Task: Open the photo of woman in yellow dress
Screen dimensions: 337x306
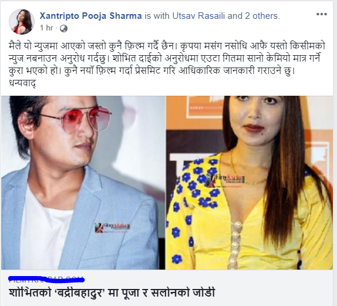Action: click(x=249, y=183)
